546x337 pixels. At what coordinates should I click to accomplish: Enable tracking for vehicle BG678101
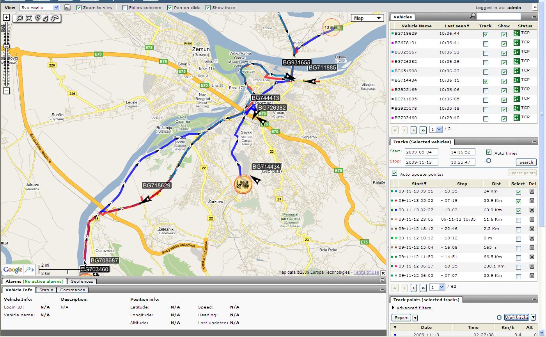486,44
